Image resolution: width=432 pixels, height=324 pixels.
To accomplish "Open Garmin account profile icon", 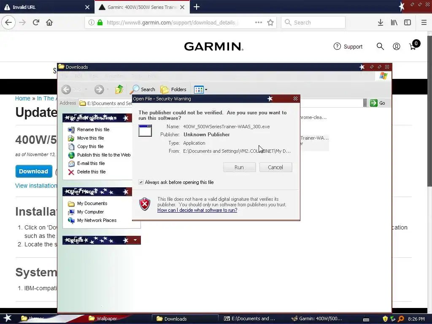I will click(397, 46).
